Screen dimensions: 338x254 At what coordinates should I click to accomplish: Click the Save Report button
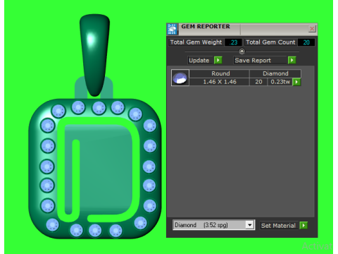coord(260,61)
